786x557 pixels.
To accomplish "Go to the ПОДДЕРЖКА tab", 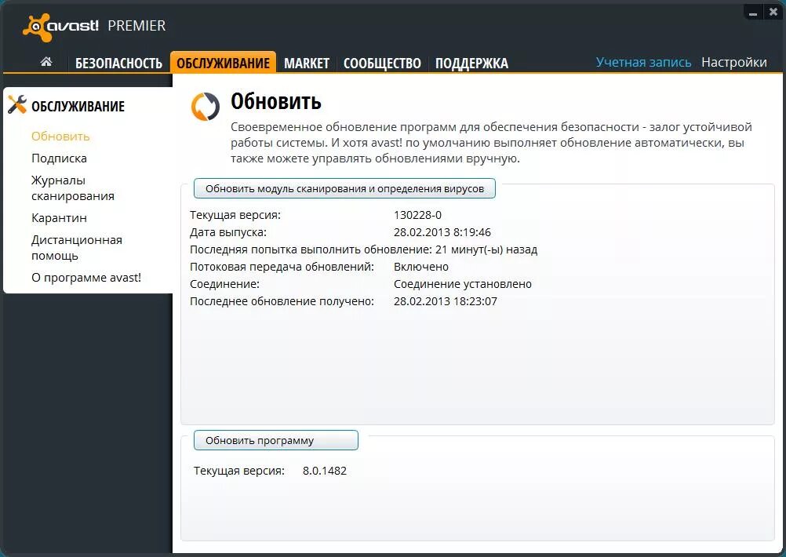I will [471, 64].
